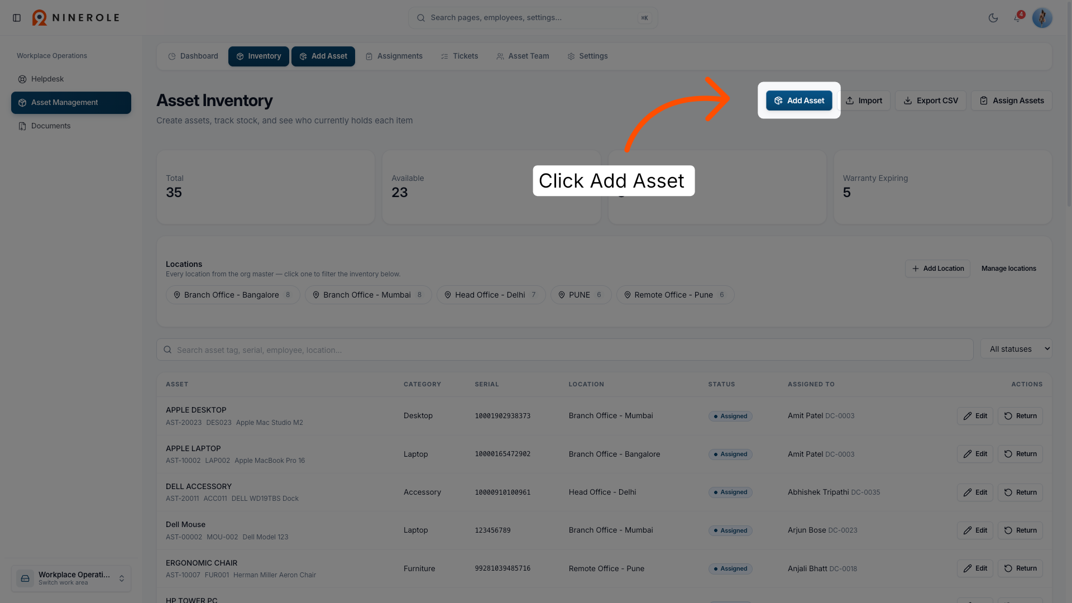Edit the APPLE DESKTOP asset

point(975,416)
